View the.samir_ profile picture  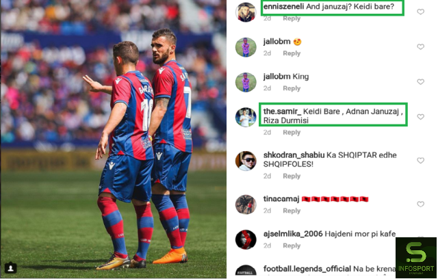click(246, 117)
